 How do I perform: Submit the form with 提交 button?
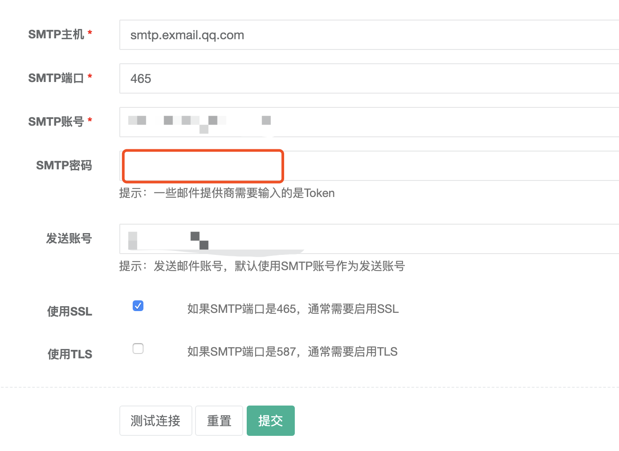(271, 421)
